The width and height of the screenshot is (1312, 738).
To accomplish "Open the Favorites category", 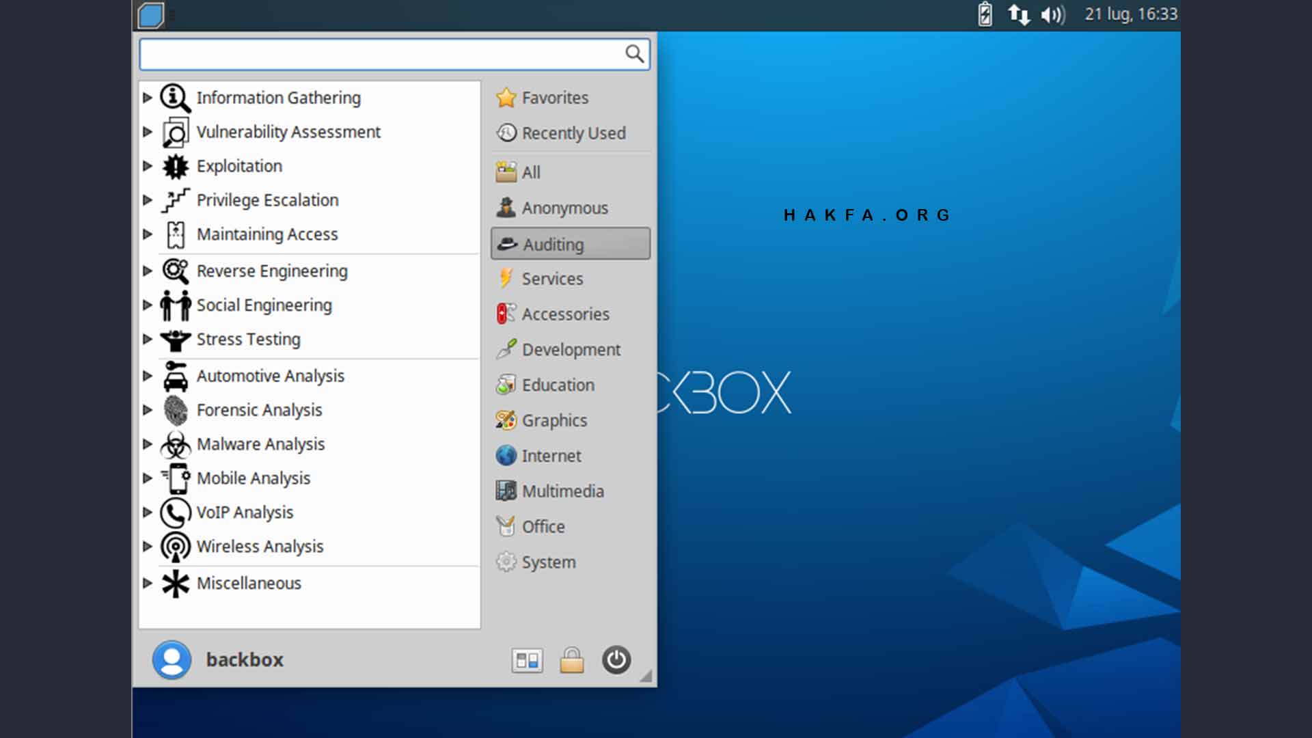I will point(571,98).
